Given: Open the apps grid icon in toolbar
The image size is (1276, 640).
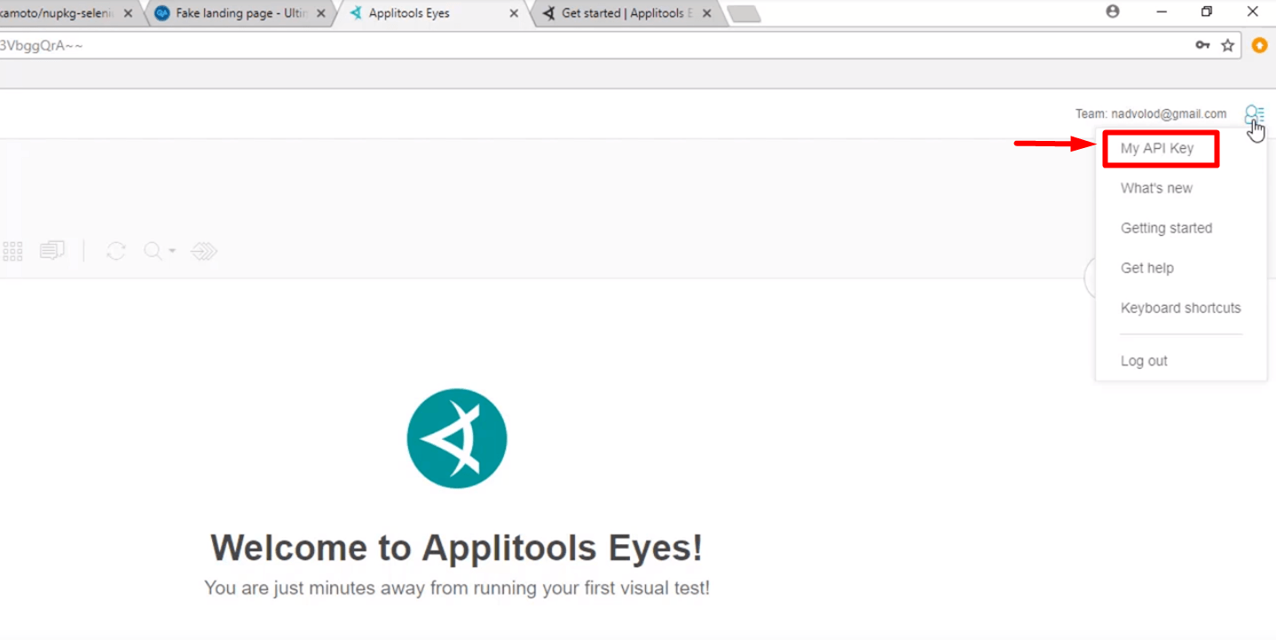Looking at the screenshot, I should (x=12, y=251).
